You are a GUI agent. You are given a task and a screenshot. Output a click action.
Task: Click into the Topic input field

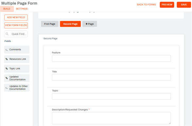tap(111, 96)
